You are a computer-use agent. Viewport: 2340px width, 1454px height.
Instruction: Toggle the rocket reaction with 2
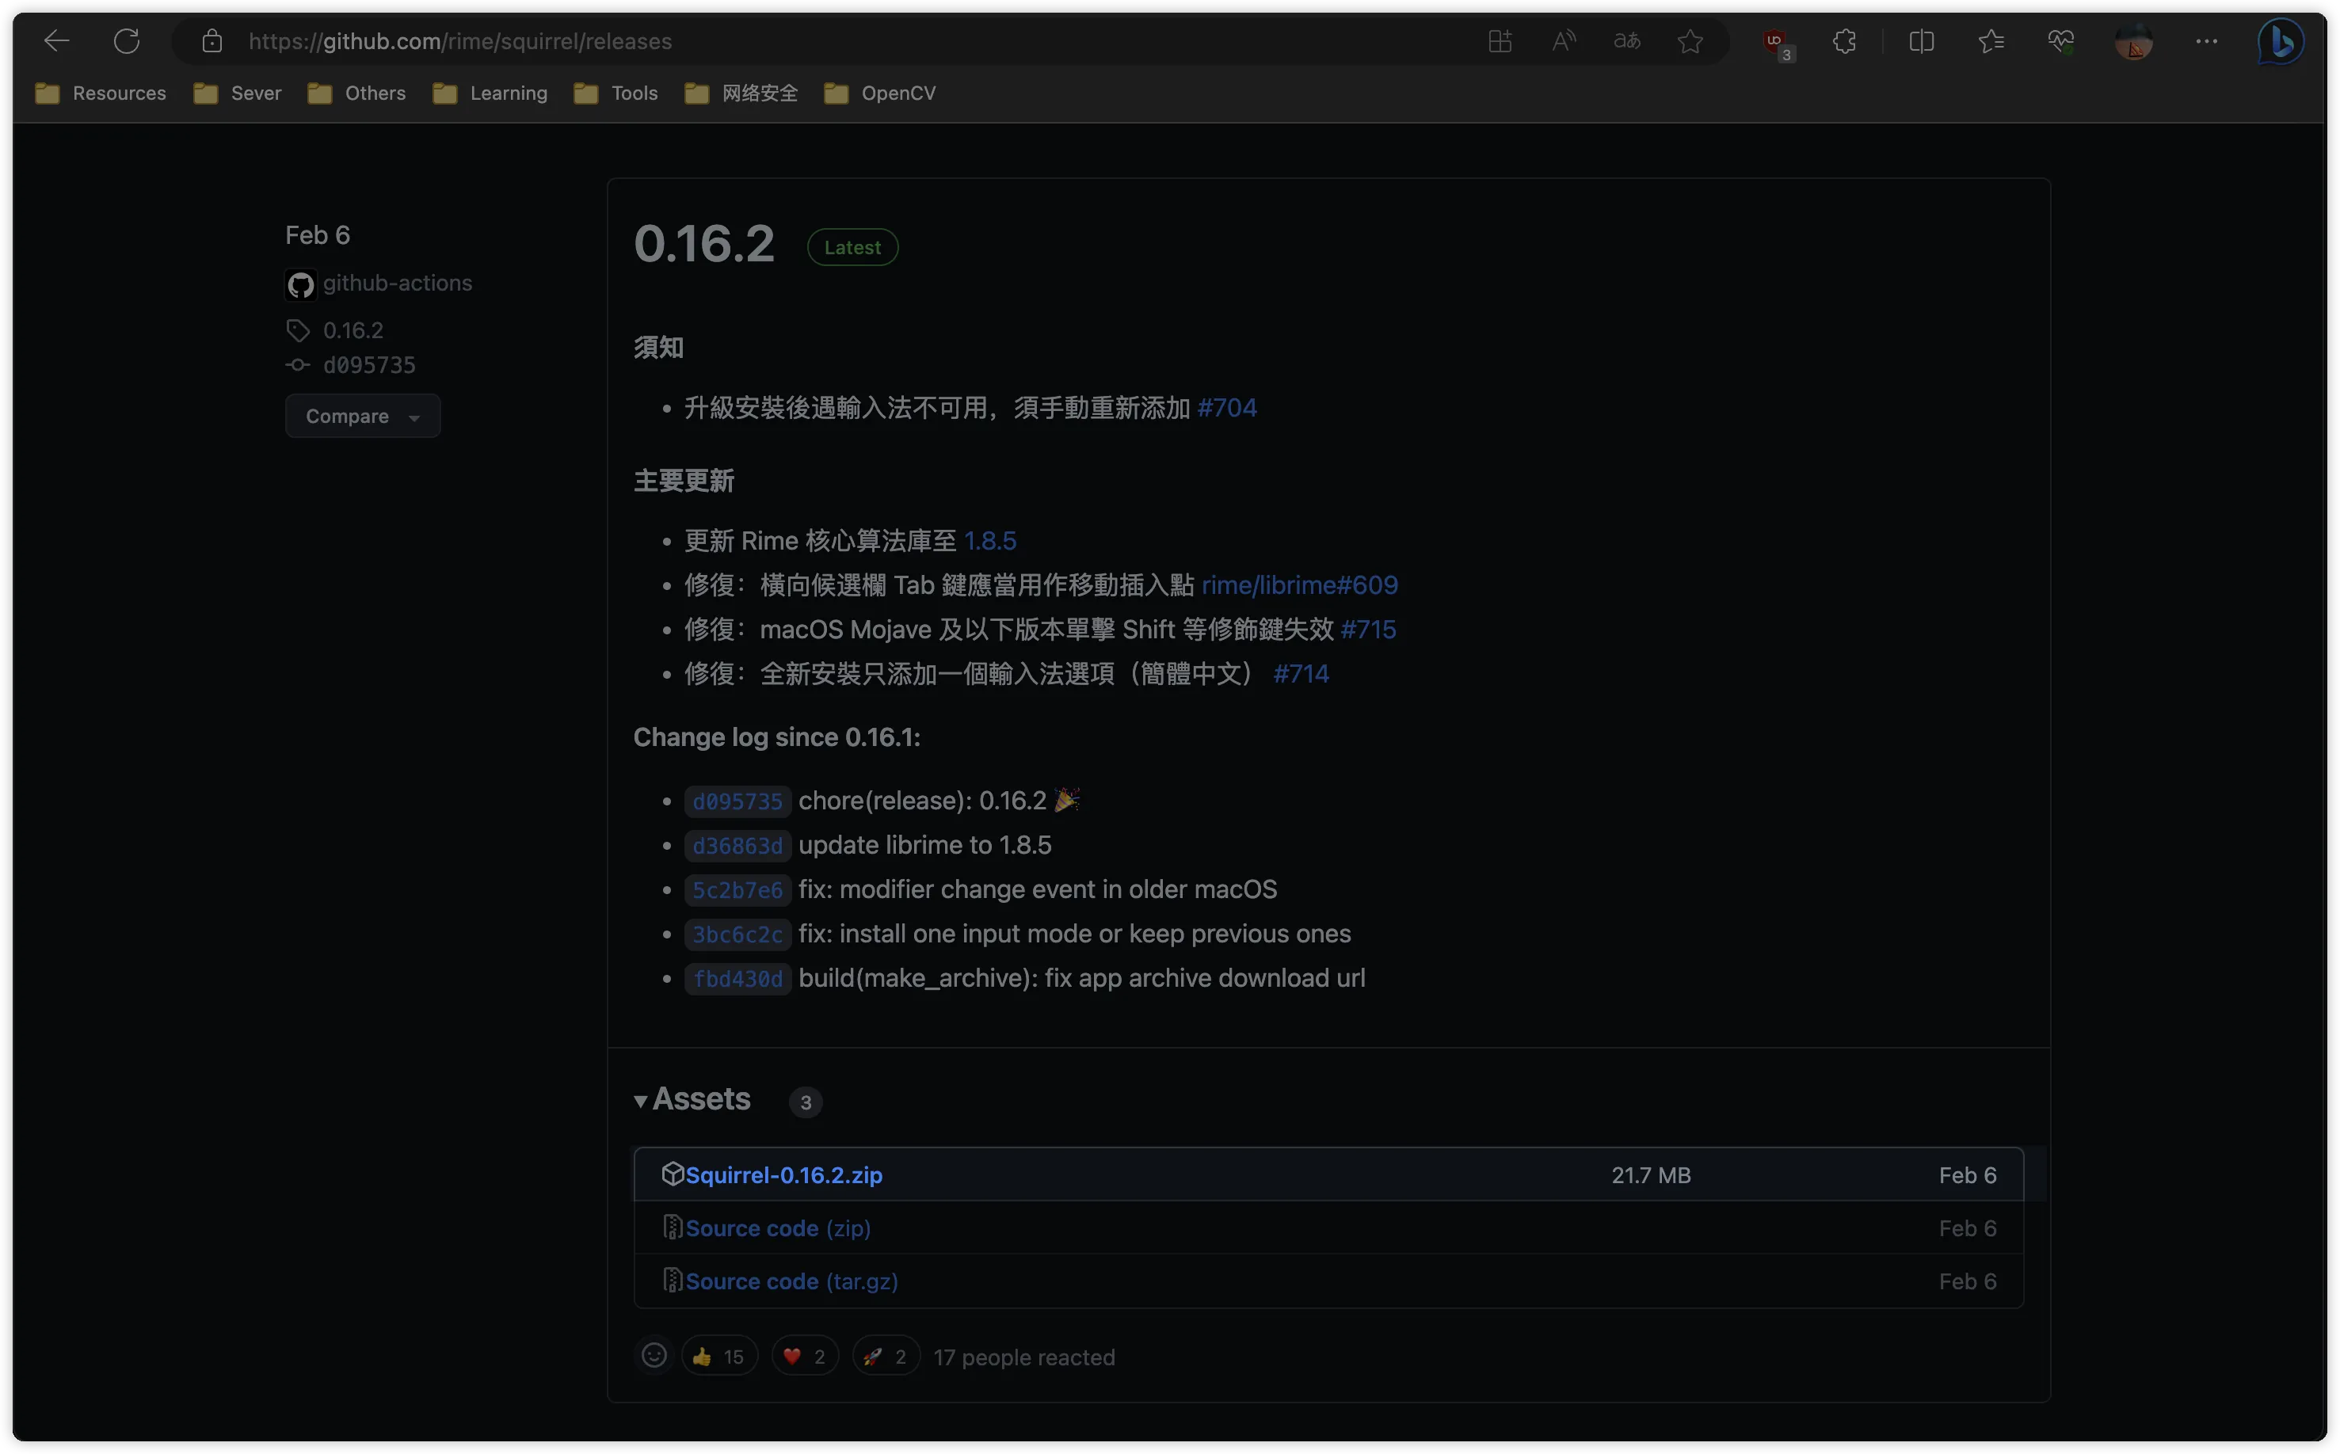point(885,1356)
